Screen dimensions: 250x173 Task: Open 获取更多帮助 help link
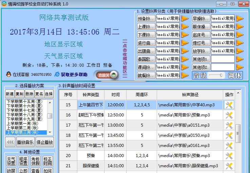click(x=74, y=74)
